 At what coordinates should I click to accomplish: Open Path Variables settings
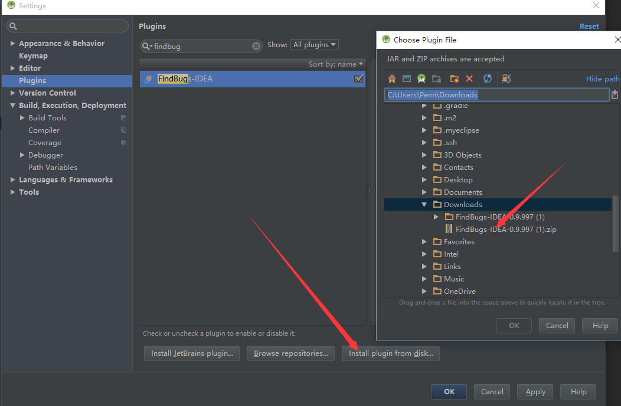[x=53, y=167]
